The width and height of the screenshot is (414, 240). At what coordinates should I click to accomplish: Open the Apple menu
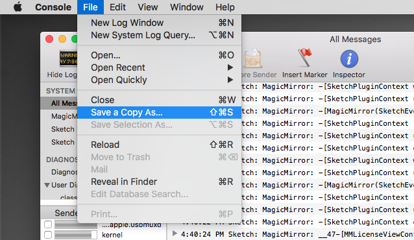point(18,7)
